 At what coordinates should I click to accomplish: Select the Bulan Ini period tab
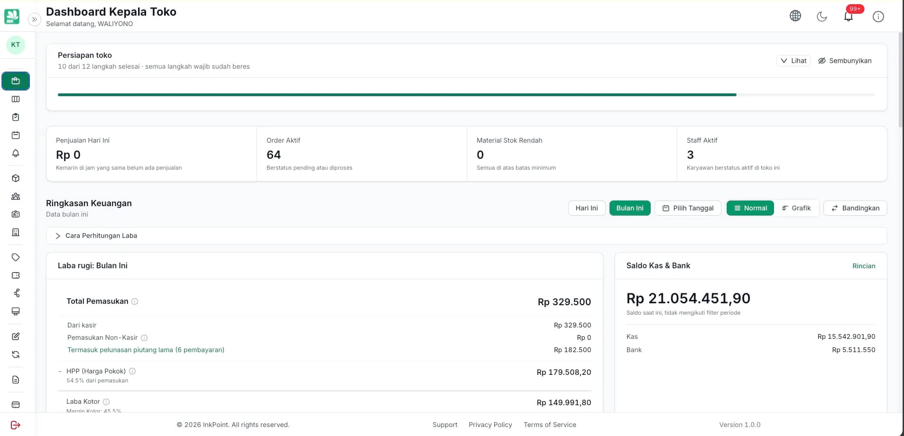(630, 208)
